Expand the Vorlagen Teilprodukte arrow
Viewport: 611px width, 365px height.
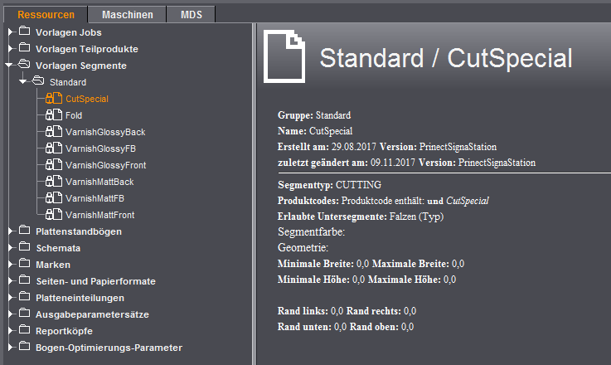(11, 48)
